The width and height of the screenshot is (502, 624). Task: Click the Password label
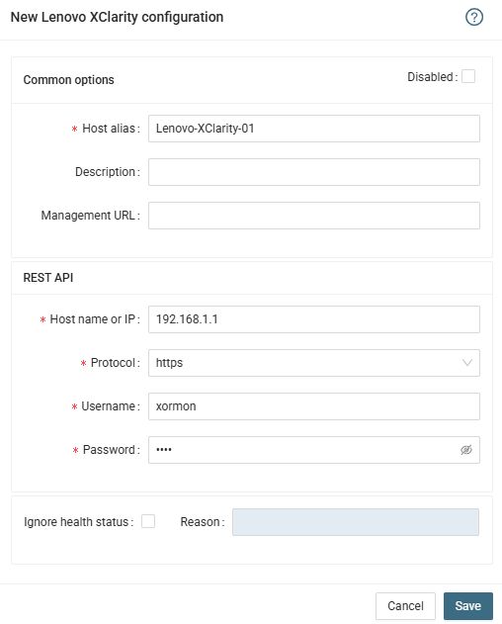(111, 450)
